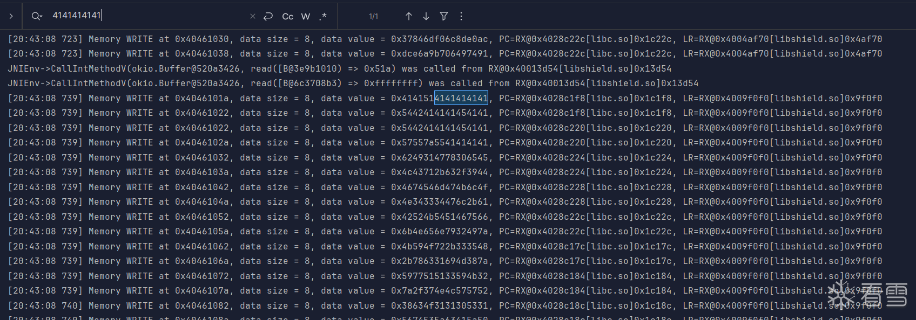Expand the replace field chevron
Image resolution: width=916 pixels, height=320 pixels.
click(11, 16)
